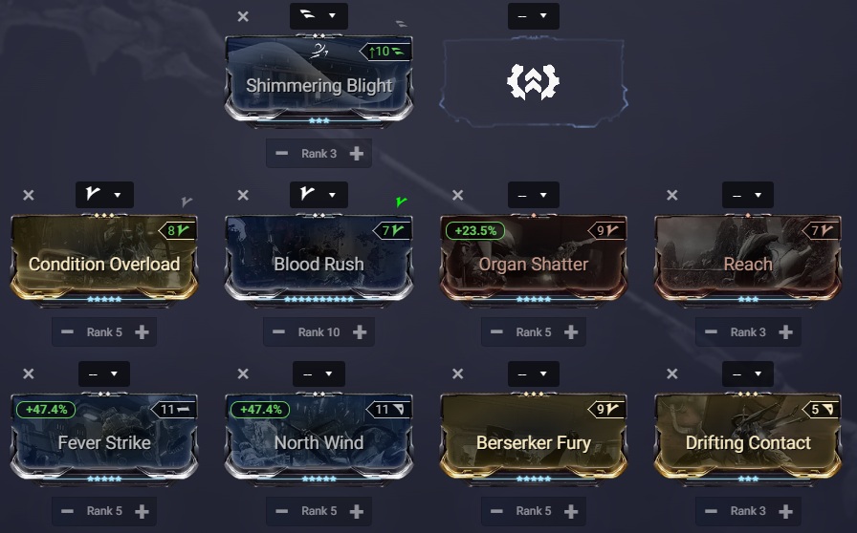Select the Berserker Fury mod card

[534, 438]
